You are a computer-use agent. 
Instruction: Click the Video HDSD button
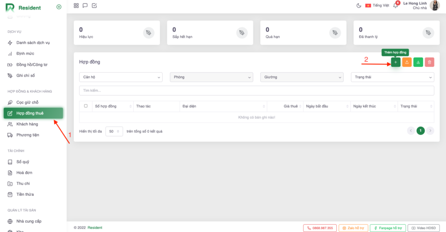tap(424, 228)
